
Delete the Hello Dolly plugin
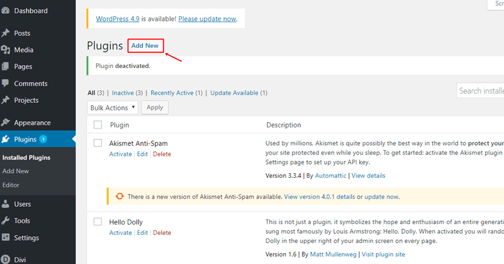coord(162,233)
